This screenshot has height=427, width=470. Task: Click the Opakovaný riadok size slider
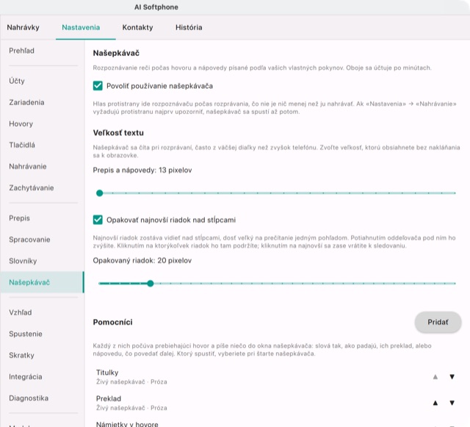point(277,283)
